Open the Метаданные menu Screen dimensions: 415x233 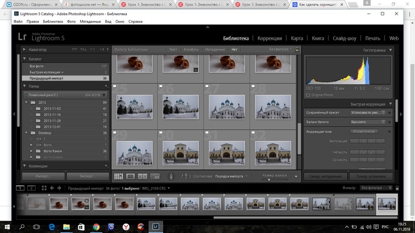point(91,21)
